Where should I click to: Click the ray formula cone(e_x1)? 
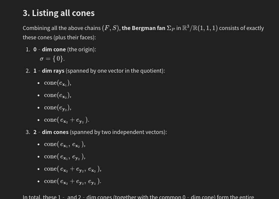[57, 83]
